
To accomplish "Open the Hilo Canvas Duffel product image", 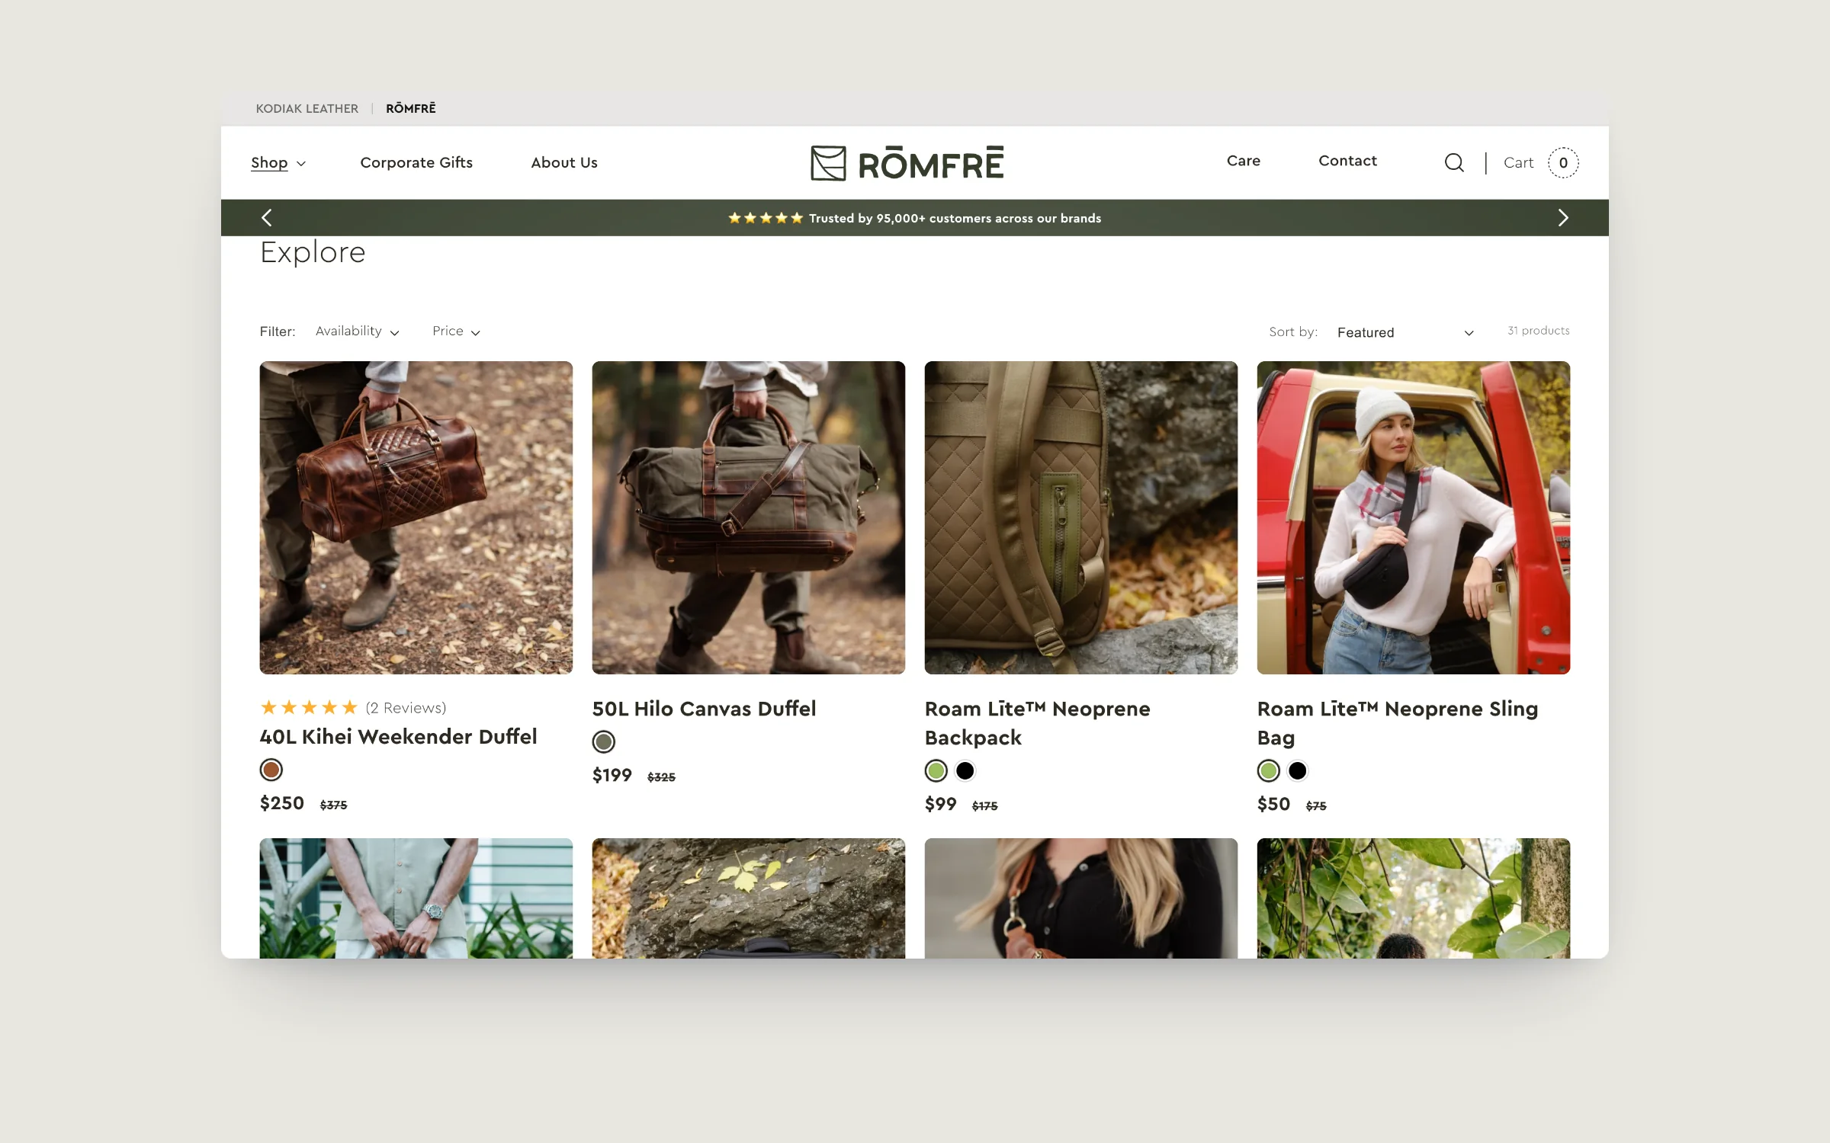I will coord(748,517).
